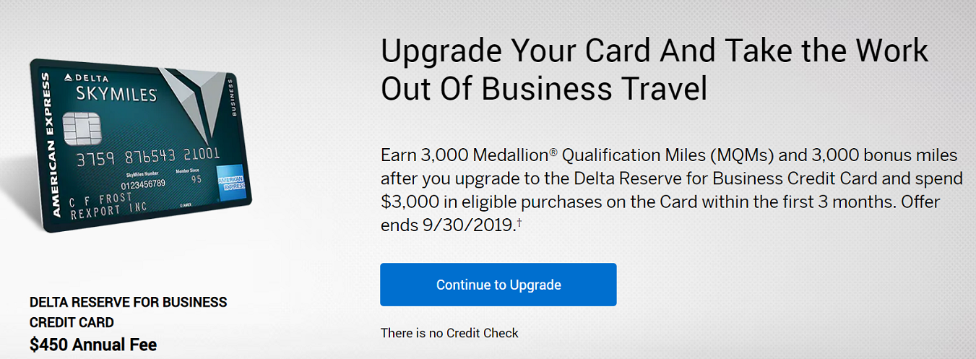Screen dimensions: 976x359
Task: Click the There is no Credit Check note
Action: pos(449,333)
